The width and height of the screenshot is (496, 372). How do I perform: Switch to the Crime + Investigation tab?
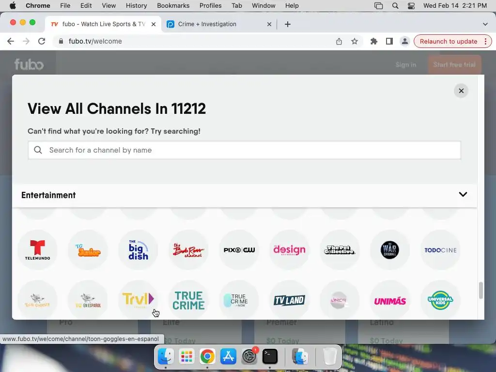click(219, 24)
